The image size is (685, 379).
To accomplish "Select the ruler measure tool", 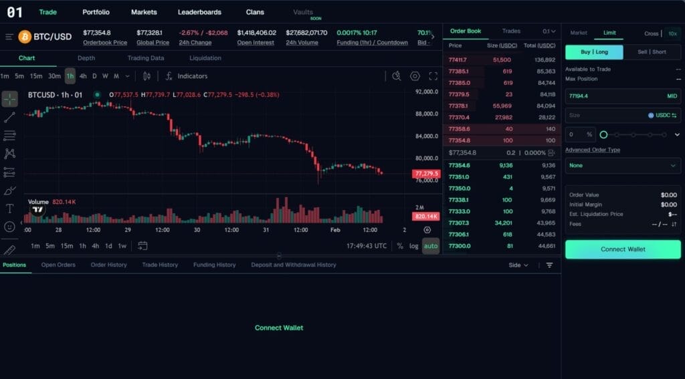I will 9,250.
